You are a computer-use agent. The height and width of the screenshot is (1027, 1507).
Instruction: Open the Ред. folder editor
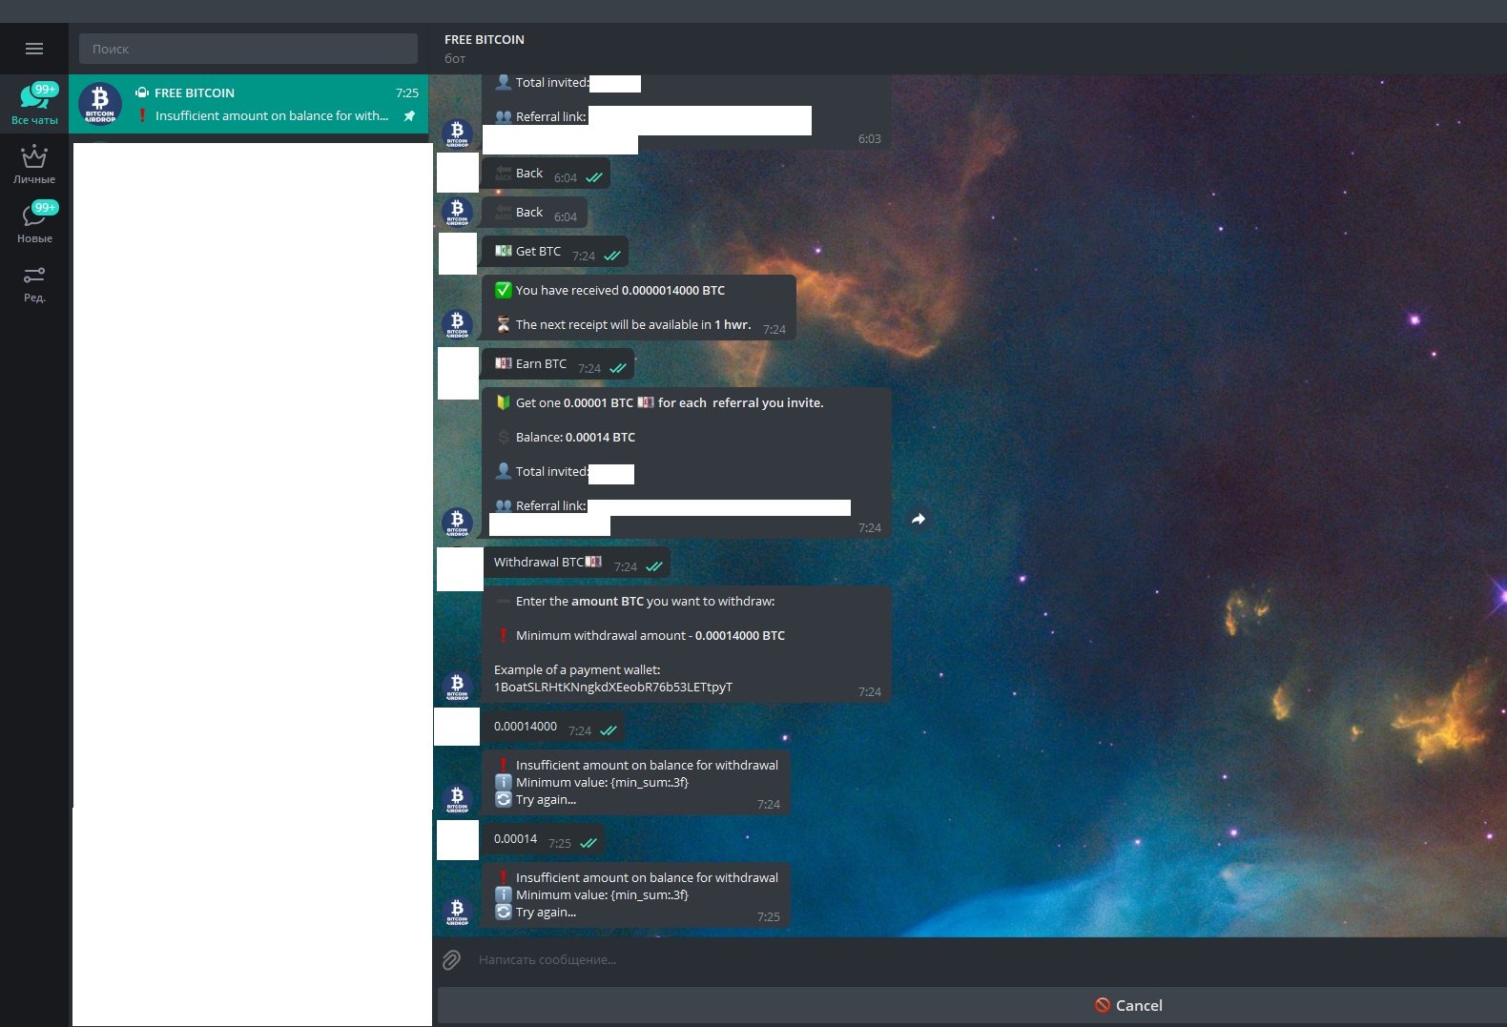[34, 282]
